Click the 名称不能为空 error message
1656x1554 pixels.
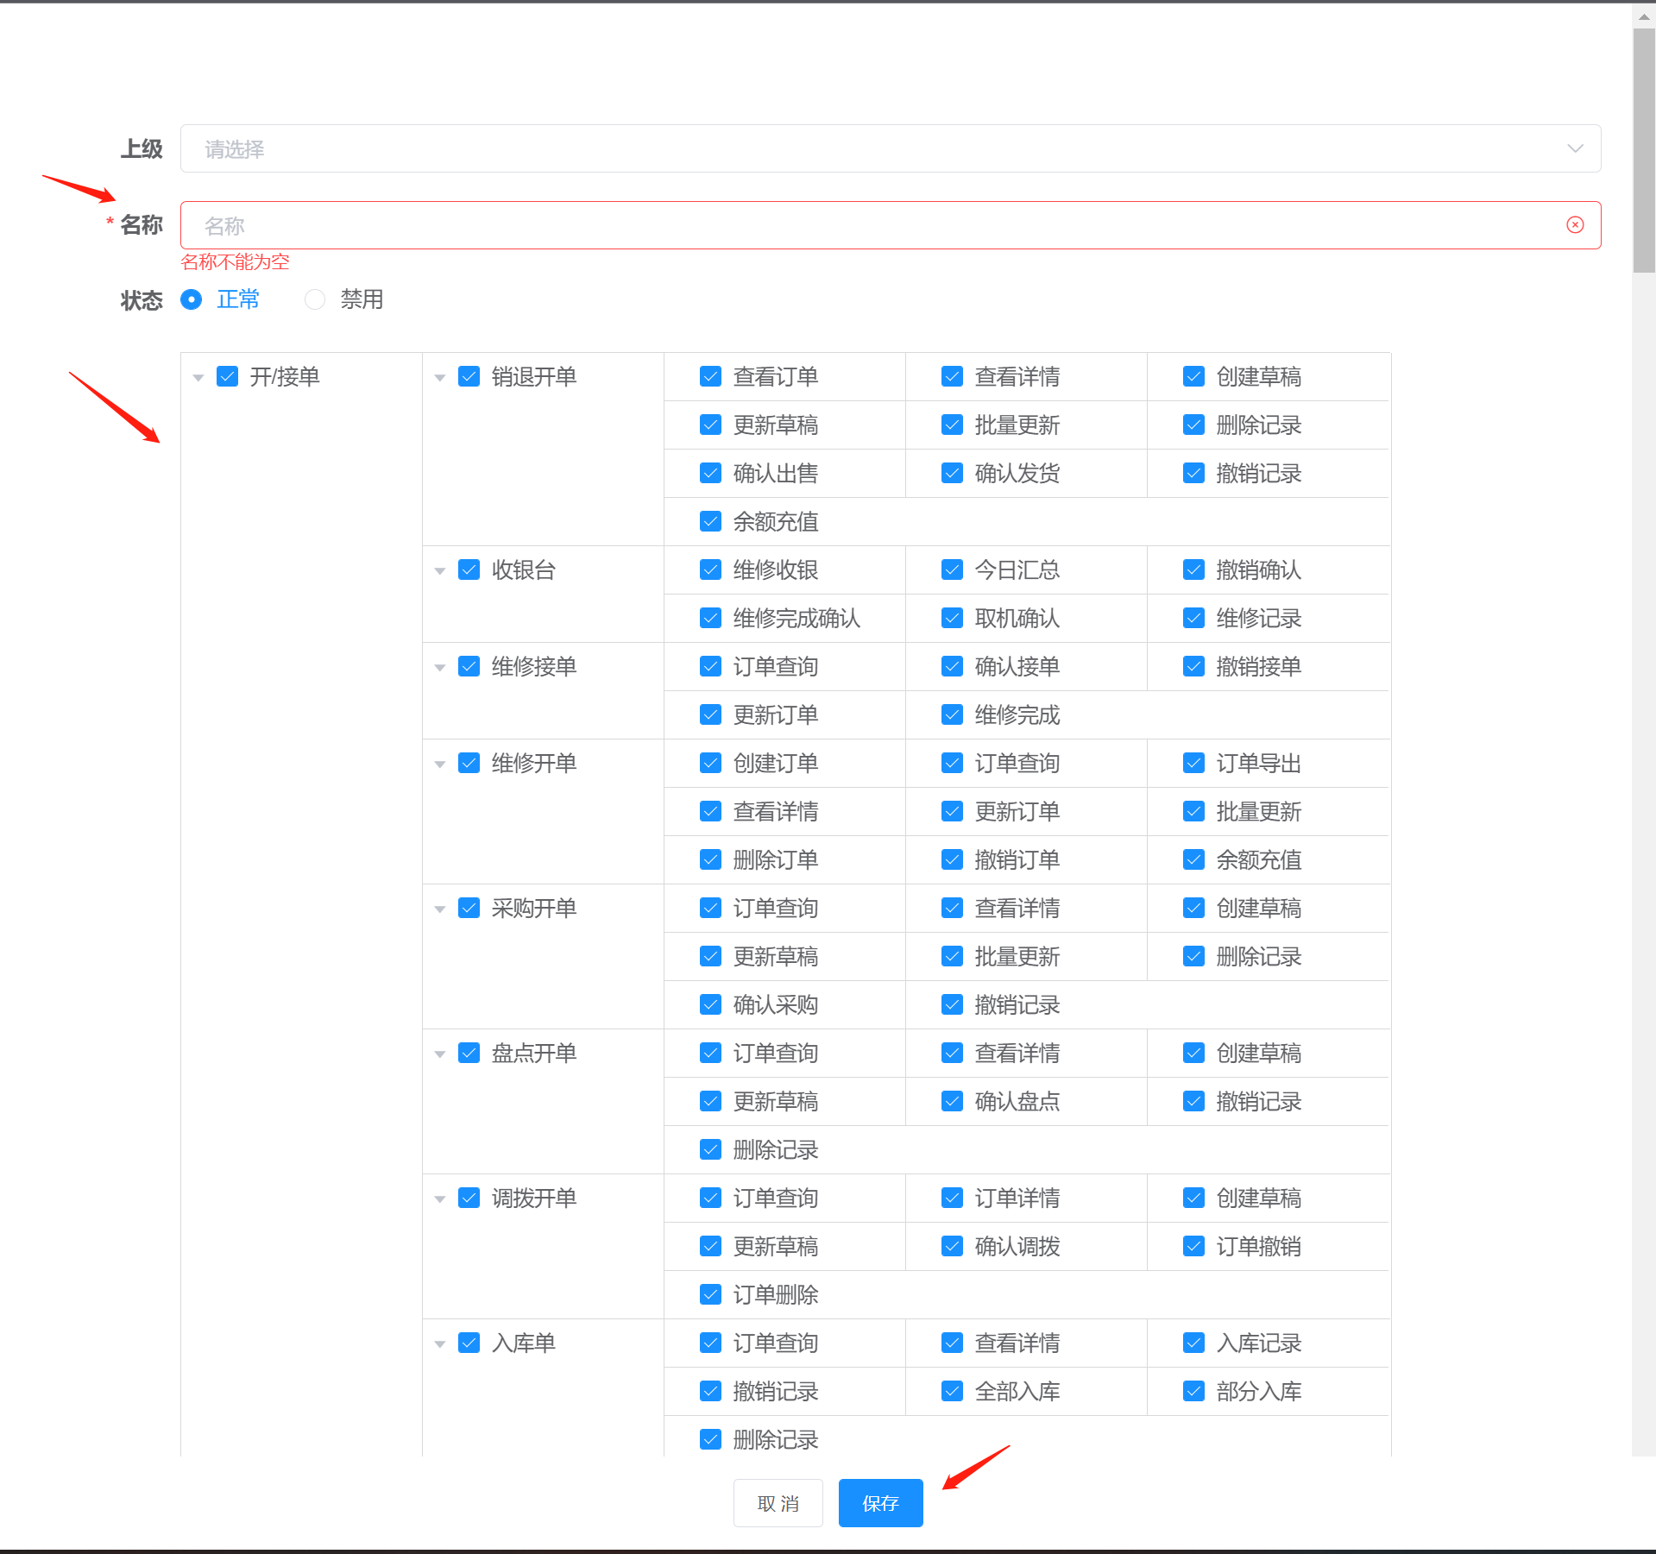coord(235,262)
